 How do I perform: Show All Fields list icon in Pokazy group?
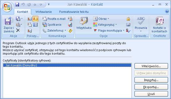35,25
